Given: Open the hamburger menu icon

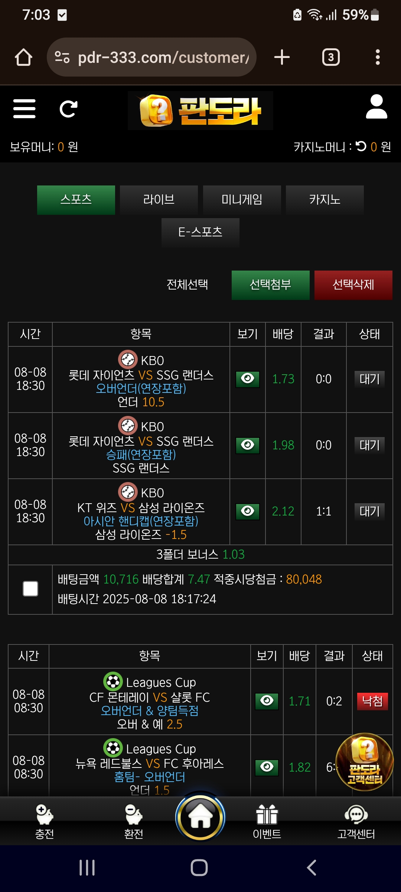Looking at the screenshot, I should tap(25, 109).
